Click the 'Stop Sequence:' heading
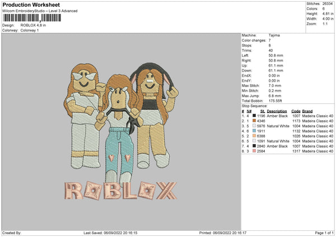Screen dimensions: 336x237 point(255,106)
